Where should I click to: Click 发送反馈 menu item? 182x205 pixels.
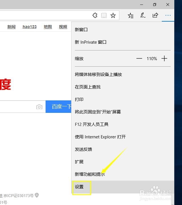point(123,149)
